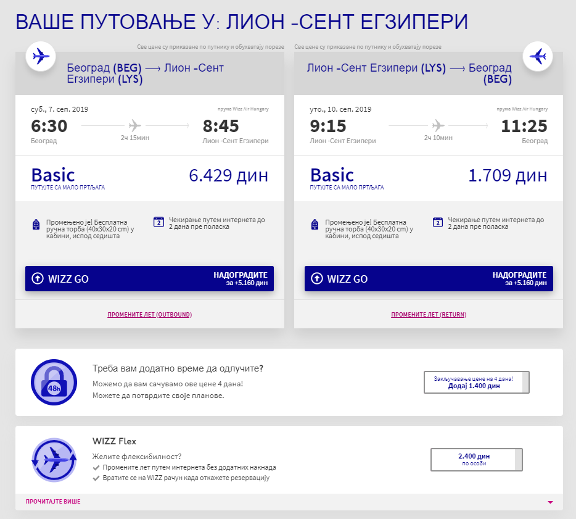
Task: Click the plane icon under 2ч 15мин flight
Action: click(135, 126)
